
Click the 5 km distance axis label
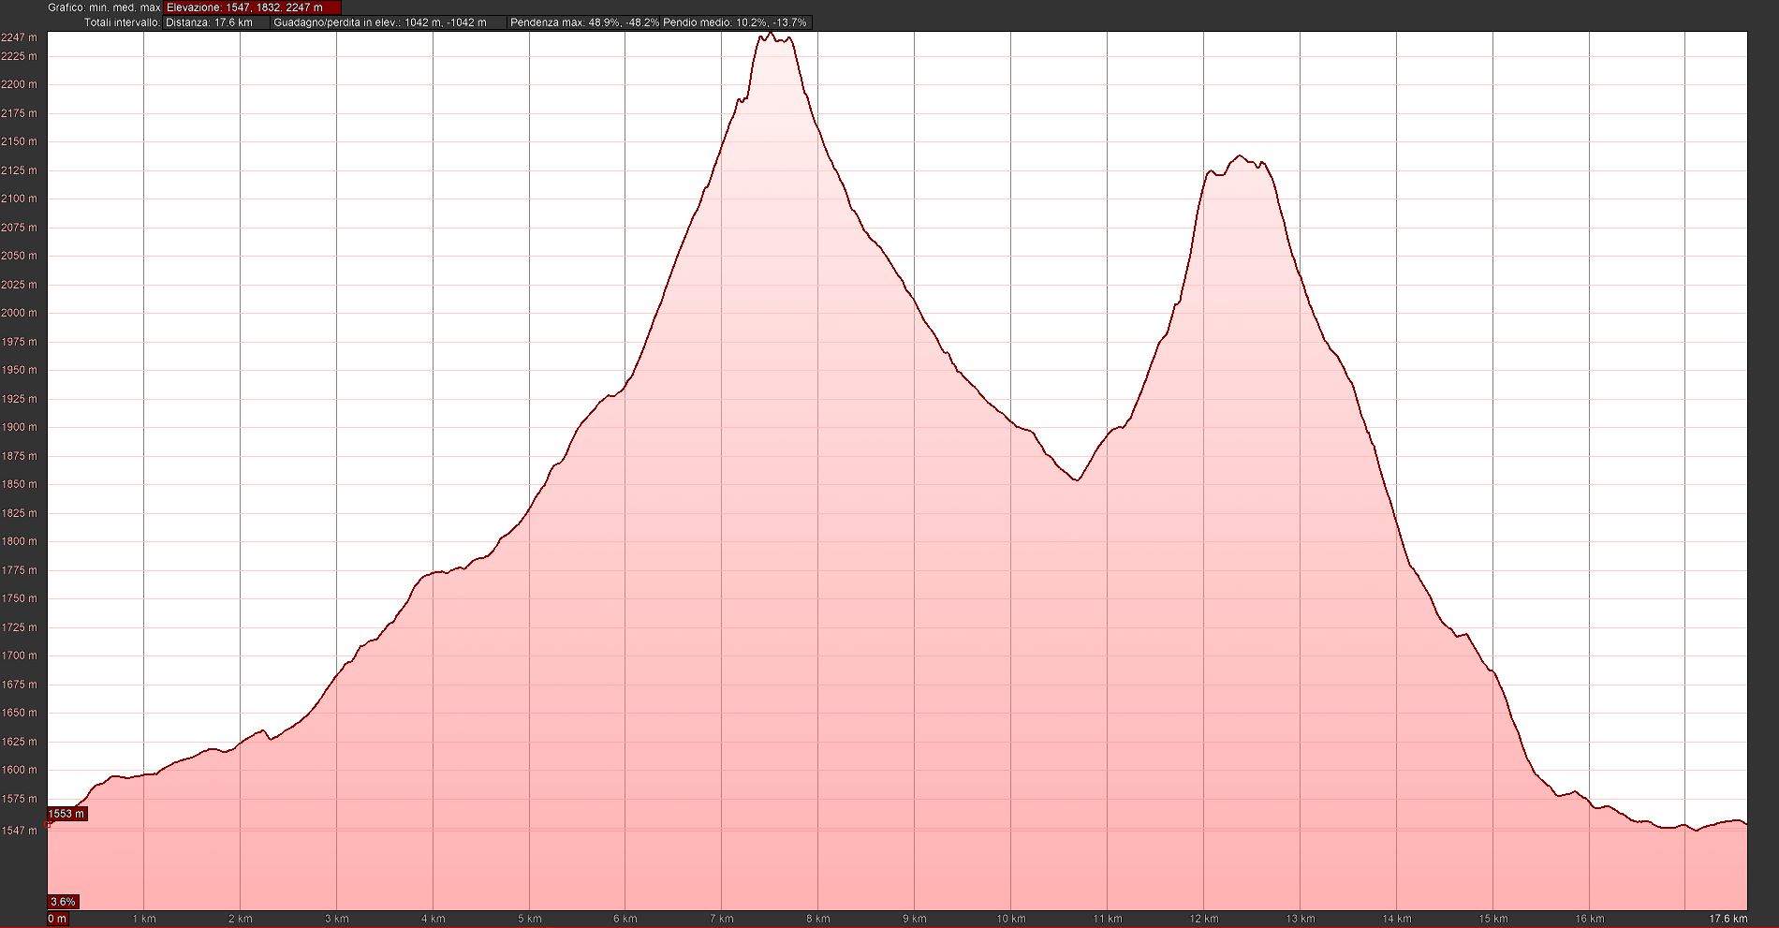click(x=529, y=919)
